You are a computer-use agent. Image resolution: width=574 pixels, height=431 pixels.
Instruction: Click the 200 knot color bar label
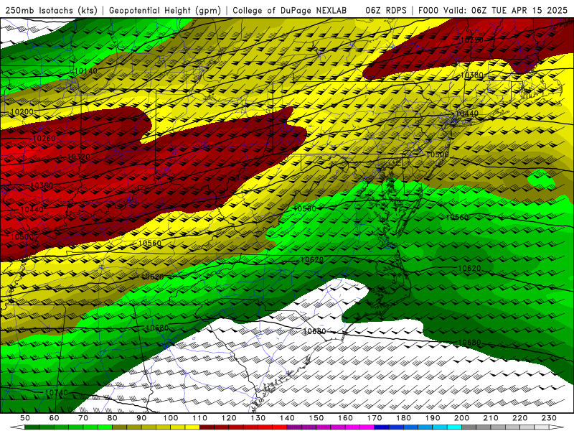coord(461,418)
